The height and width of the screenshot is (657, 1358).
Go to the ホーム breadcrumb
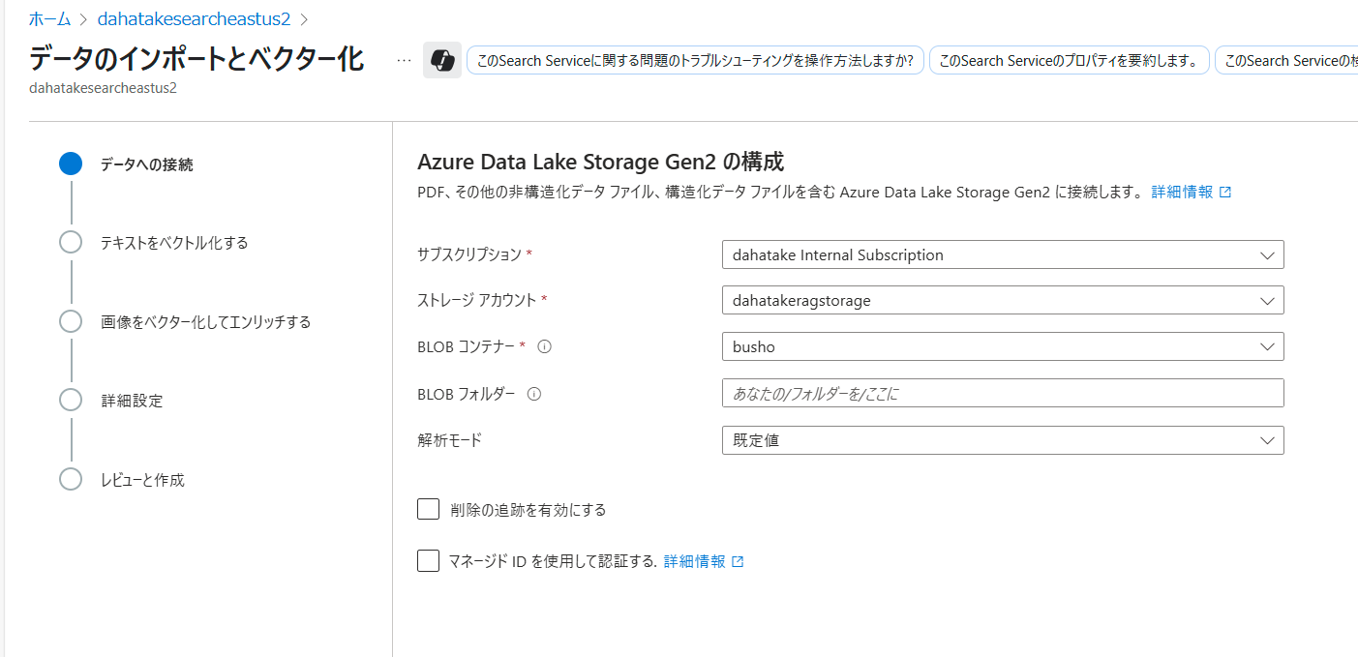pyautogui.click(x=49, y=18)
